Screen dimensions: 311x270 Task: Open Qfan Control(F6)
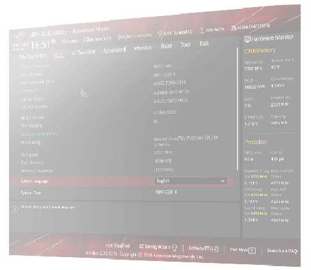pos(135,36)
